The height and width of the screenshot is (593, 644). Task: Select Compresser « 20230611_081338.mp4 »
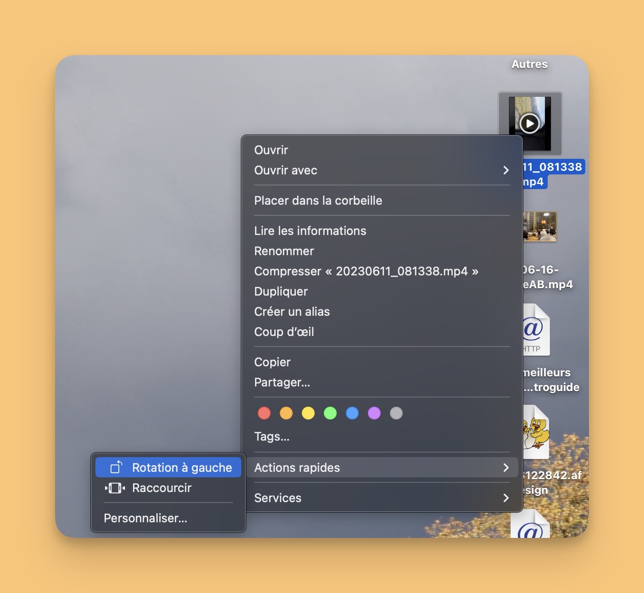[382, 271]
